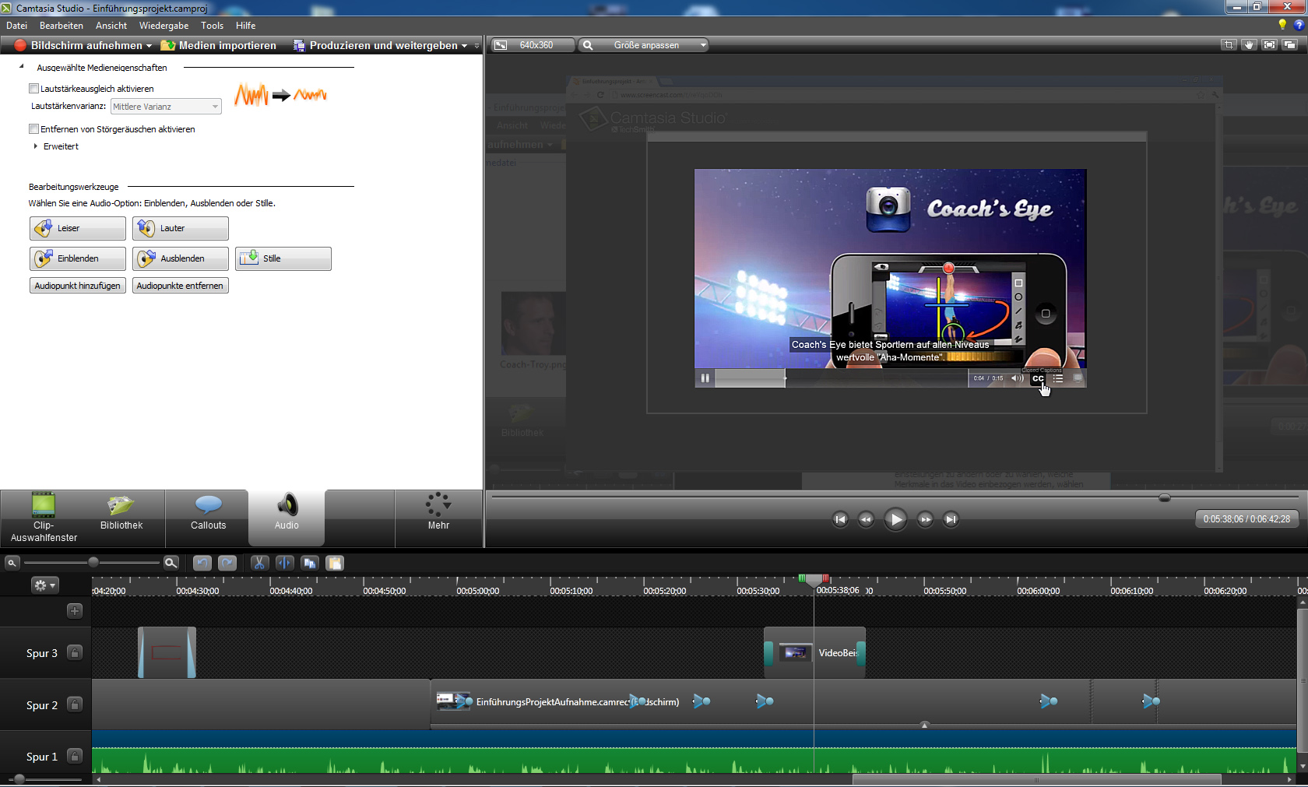Open the Wiedergabe menu
This screenshot has width=1308, height=787.
[x=163, y=26]
